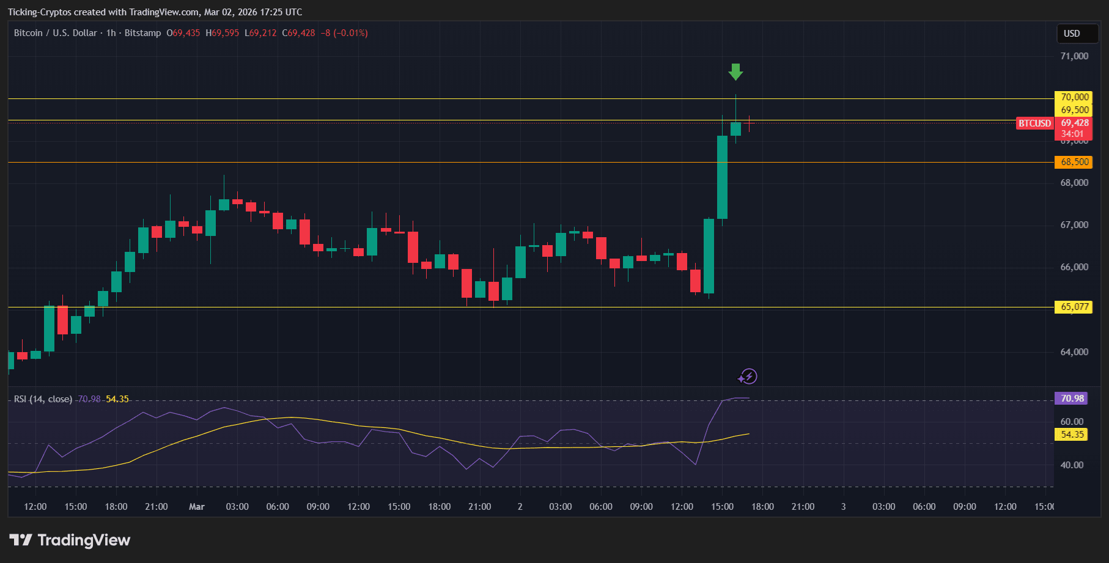Click the purple 70.98 RSI value badge
The image size is (1109, 563).
(x=1071, y=398)
